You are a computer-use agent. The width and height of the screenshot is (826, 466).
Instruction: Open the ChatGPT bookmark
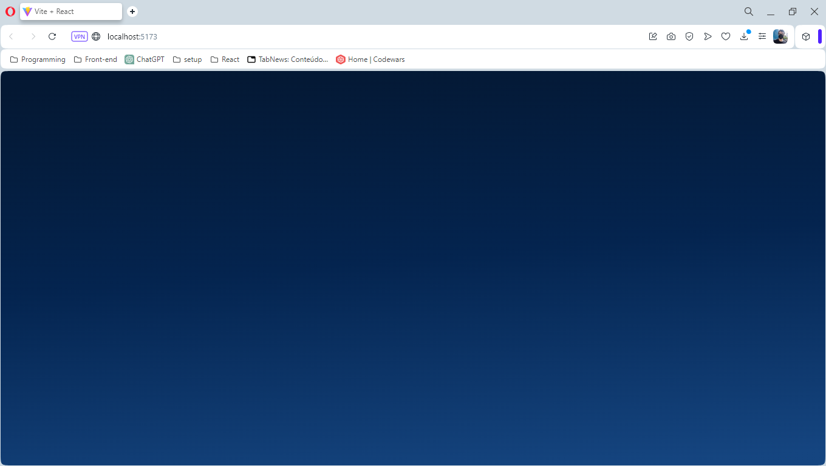145,59
